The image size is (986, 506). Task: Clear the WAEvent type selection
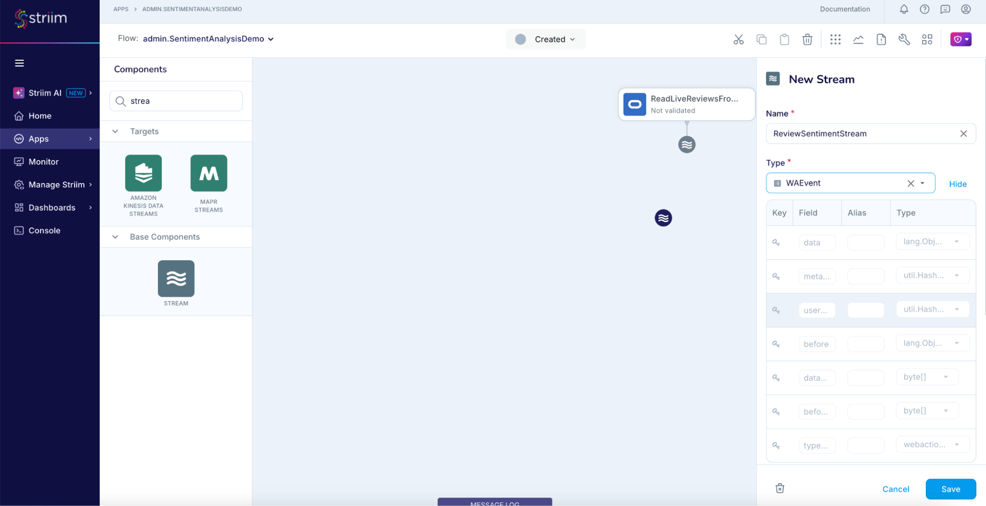(x=911, y=183)
